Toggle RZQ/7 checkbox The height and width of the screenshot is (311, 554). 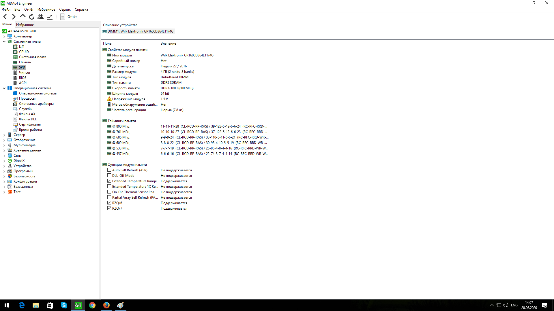point(109,208)
